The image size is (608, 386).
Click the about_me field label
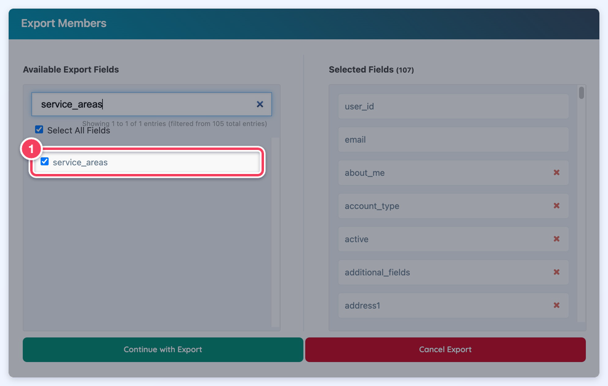coord(364,173)
